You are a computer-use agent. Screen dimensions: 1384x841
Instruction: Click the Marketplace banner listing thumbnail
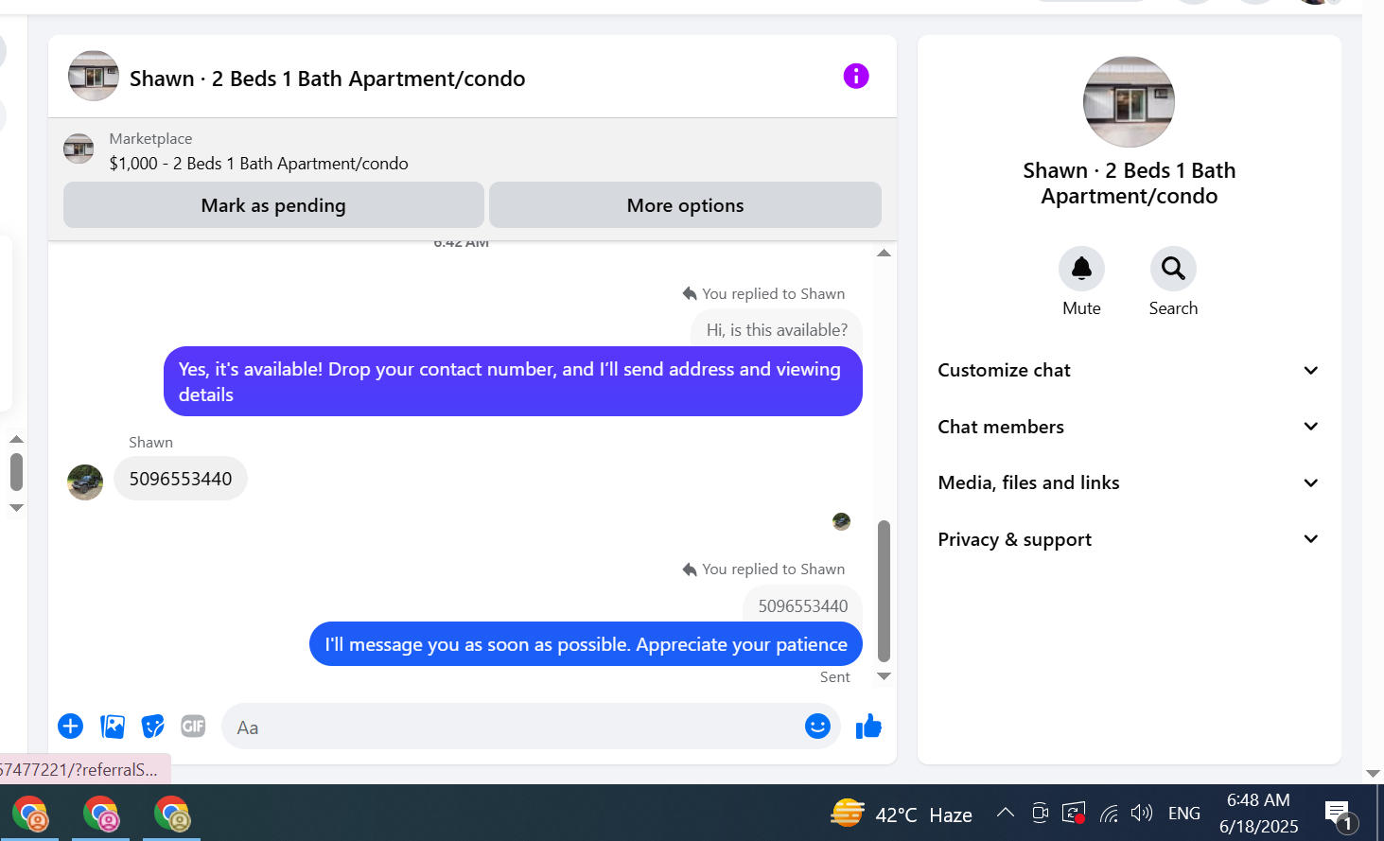pos(79,149)
